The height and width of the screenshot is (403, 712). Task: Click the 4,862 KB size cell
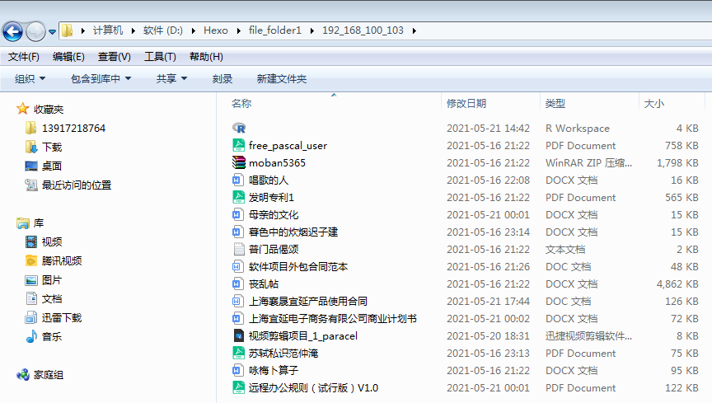[677, 284]
